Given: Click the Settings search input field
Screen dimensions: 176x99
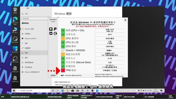Looking at the screenshot, I should pos(36,18).
